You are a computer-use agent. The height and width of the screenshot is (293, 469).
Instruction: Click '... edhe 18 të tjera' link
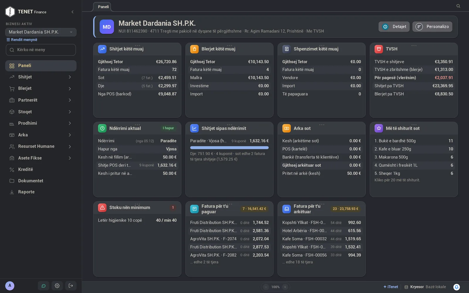click(x=298, y=262)
